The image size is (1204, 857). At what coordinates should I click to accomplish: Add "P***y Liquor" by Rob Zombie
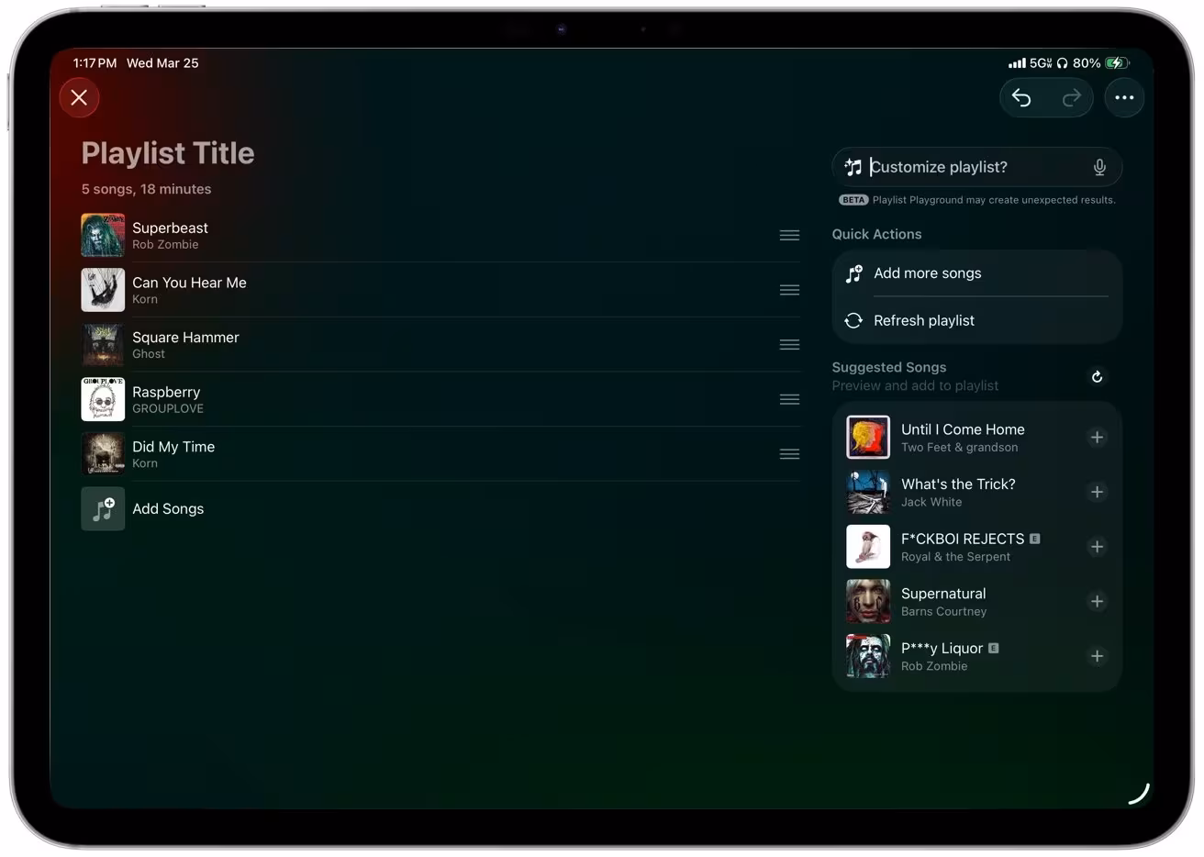tap(1098, 656)
